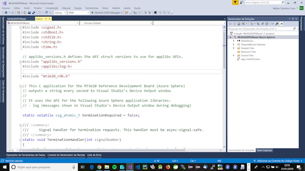Click the New Project icon in toolbar
This screenshot has height=171, width=305.
[19, 13]
